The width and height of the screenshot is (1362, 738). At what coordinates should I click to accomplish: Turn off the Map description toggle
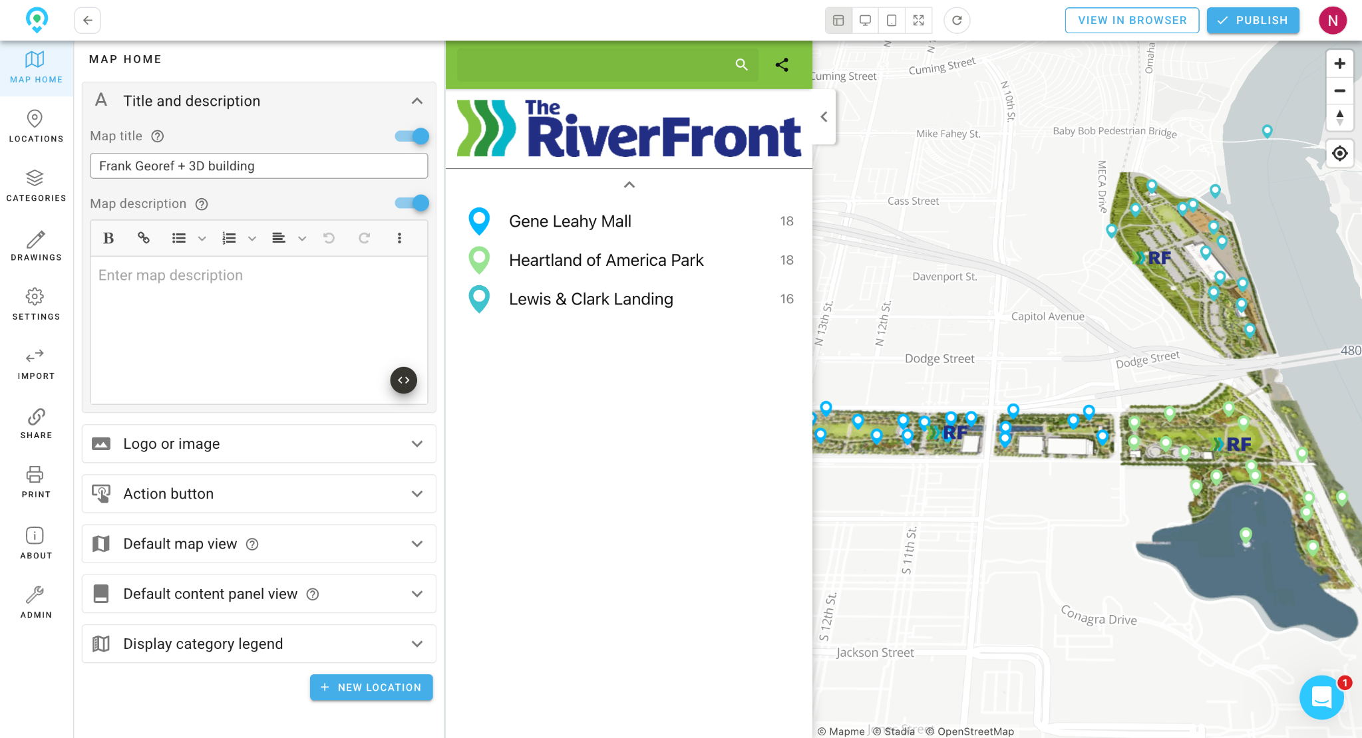click(x=412, y=203)
